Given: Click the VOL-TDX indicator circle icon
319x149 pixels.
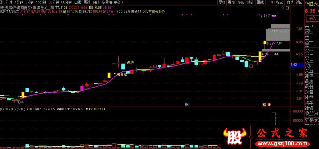Looking at the screenshot, I should coord(1,109).
